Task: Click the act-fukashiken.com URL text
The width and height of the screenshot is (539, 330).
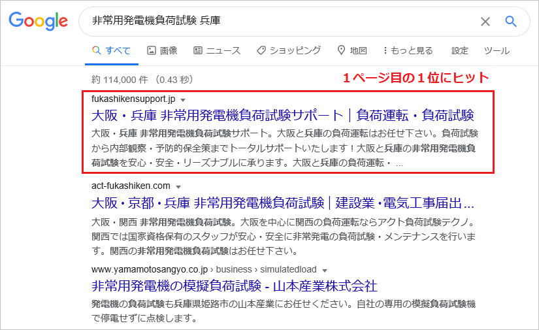Action: pyautogui.click(x=131, y=186)
